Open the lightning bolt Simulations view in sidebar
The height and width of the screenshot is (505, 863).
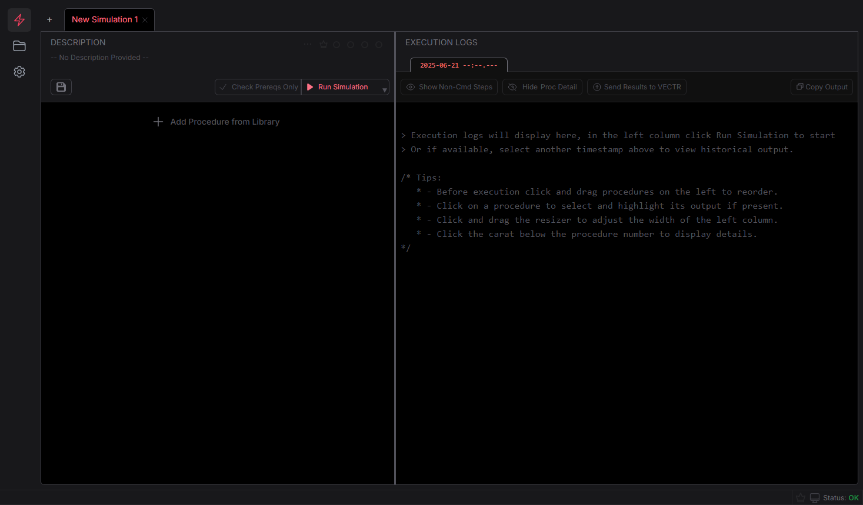(19, 20)
